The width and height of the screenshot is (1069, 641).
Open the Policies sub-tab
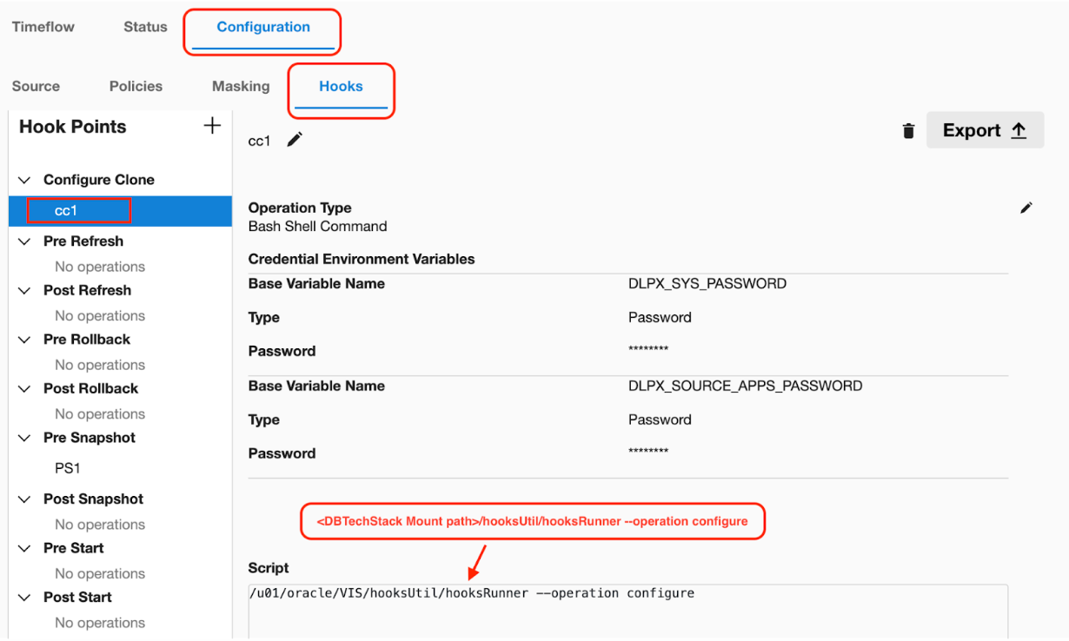[x=136, y=86]
